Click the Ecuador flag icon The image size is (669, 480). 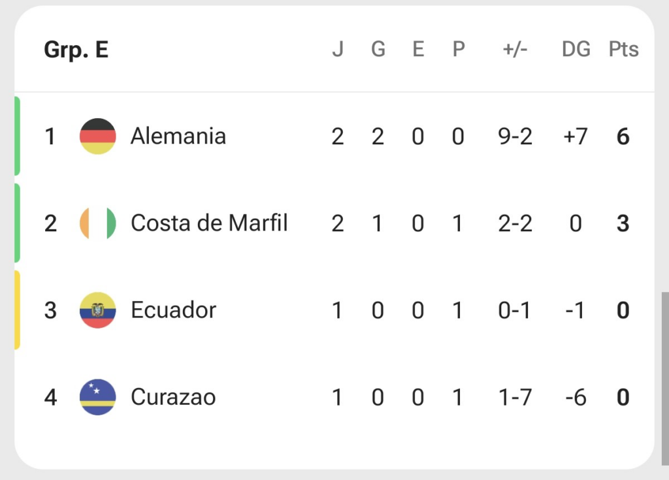pos(98,310)
